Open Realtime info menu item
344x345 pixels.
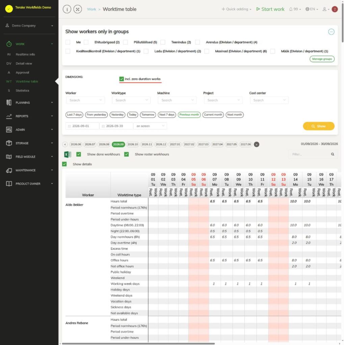25,54
